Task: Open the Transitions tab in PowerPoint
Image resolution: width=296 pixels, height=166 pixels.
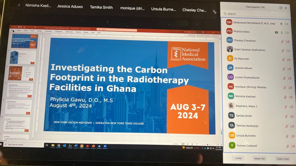Action: click(49, 31)
